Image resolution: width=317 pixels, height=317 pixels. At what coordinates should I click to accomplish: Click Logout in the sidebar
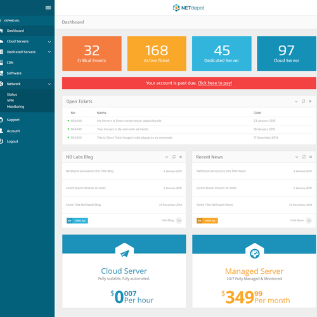(12, 141)
